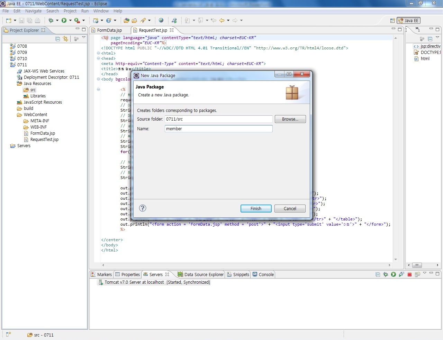Viewport: 443px width, 340px height.
Task: Stop the server with the red square icon
Action: [x=409, y=274]
